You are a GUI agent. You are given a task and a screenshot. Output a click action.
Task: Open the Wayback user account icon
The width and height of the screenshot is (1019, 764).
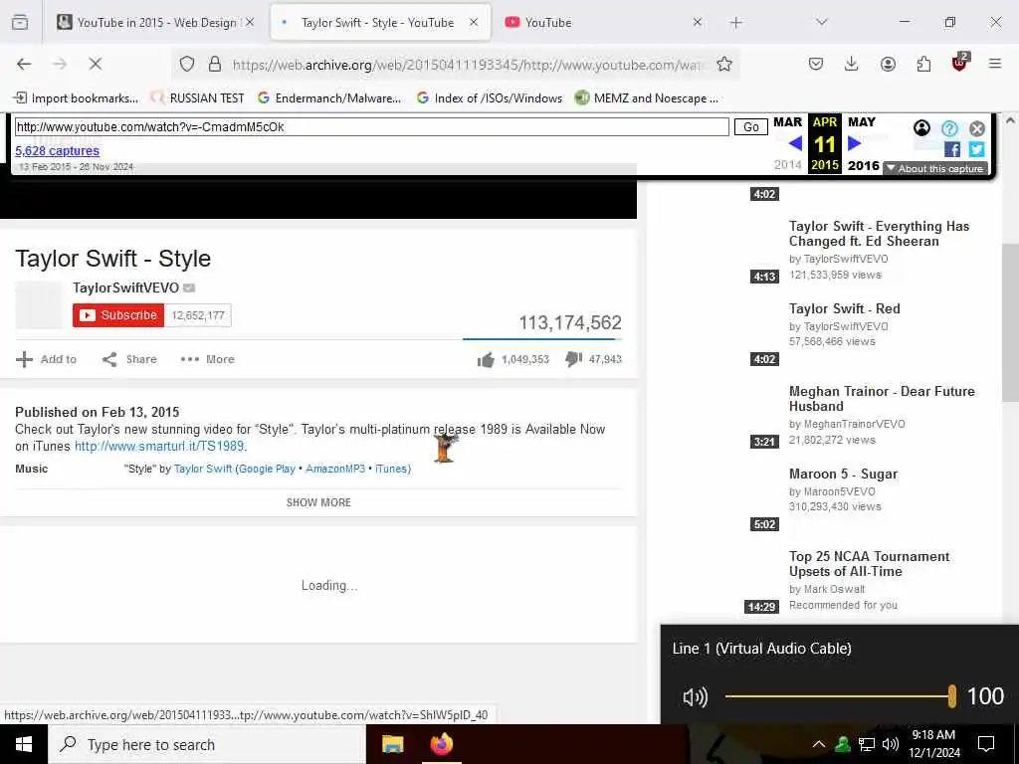tap(921, 128)
